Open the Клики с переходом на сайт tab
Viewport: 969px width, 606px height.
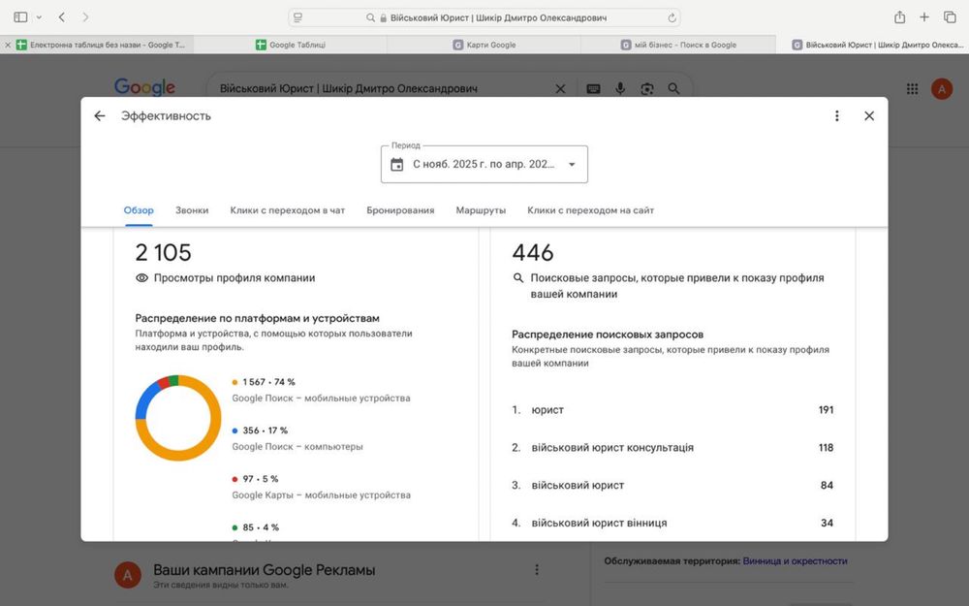coord(590,210)
